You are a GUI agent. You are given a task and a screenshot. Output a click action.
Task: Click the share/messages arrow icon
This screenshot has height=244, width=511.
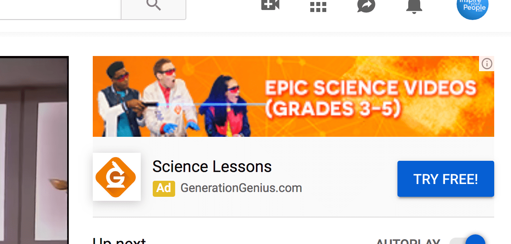click(x=366, y=6)
